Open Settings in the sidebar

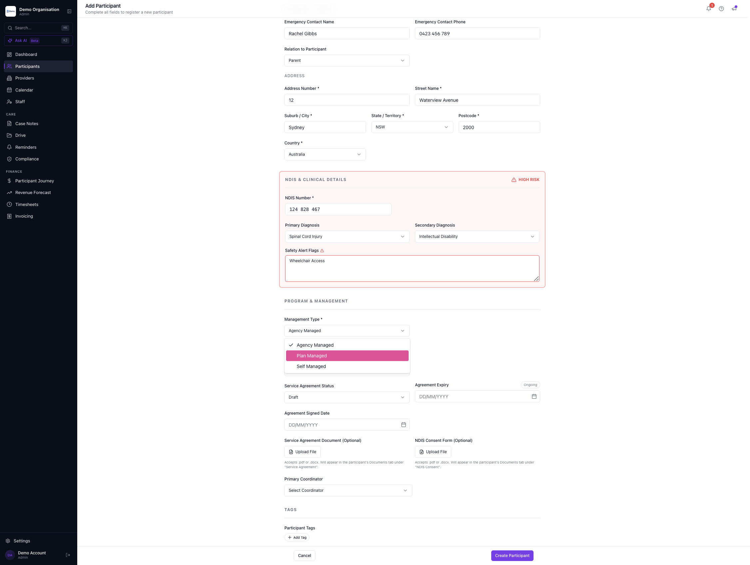coord(38,541)
